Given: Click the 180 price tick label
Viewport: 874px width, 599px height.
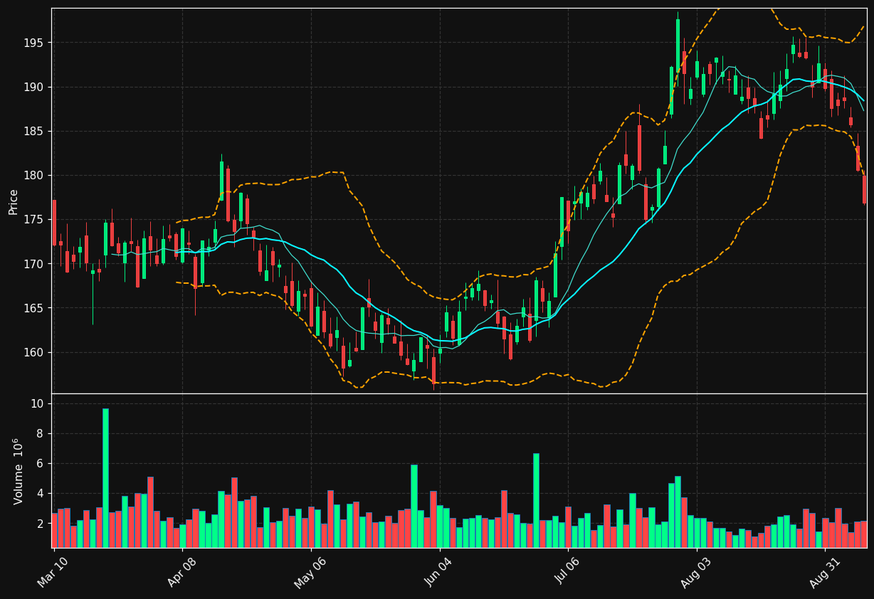Looking at the screenshot, I should (x=34, y=176).
